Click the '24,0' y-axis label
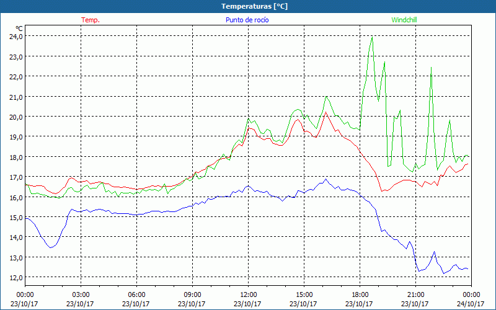 (16, 37)
